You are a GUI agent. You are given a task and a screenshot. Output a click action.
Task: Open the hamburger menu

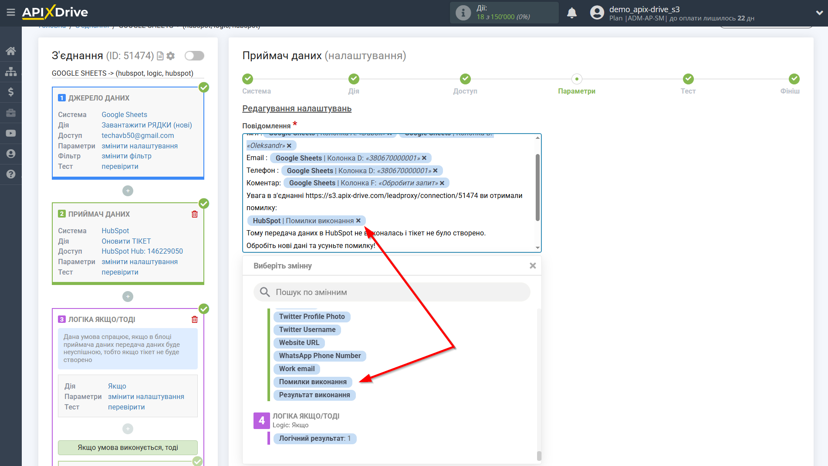[x=11, y=12]
